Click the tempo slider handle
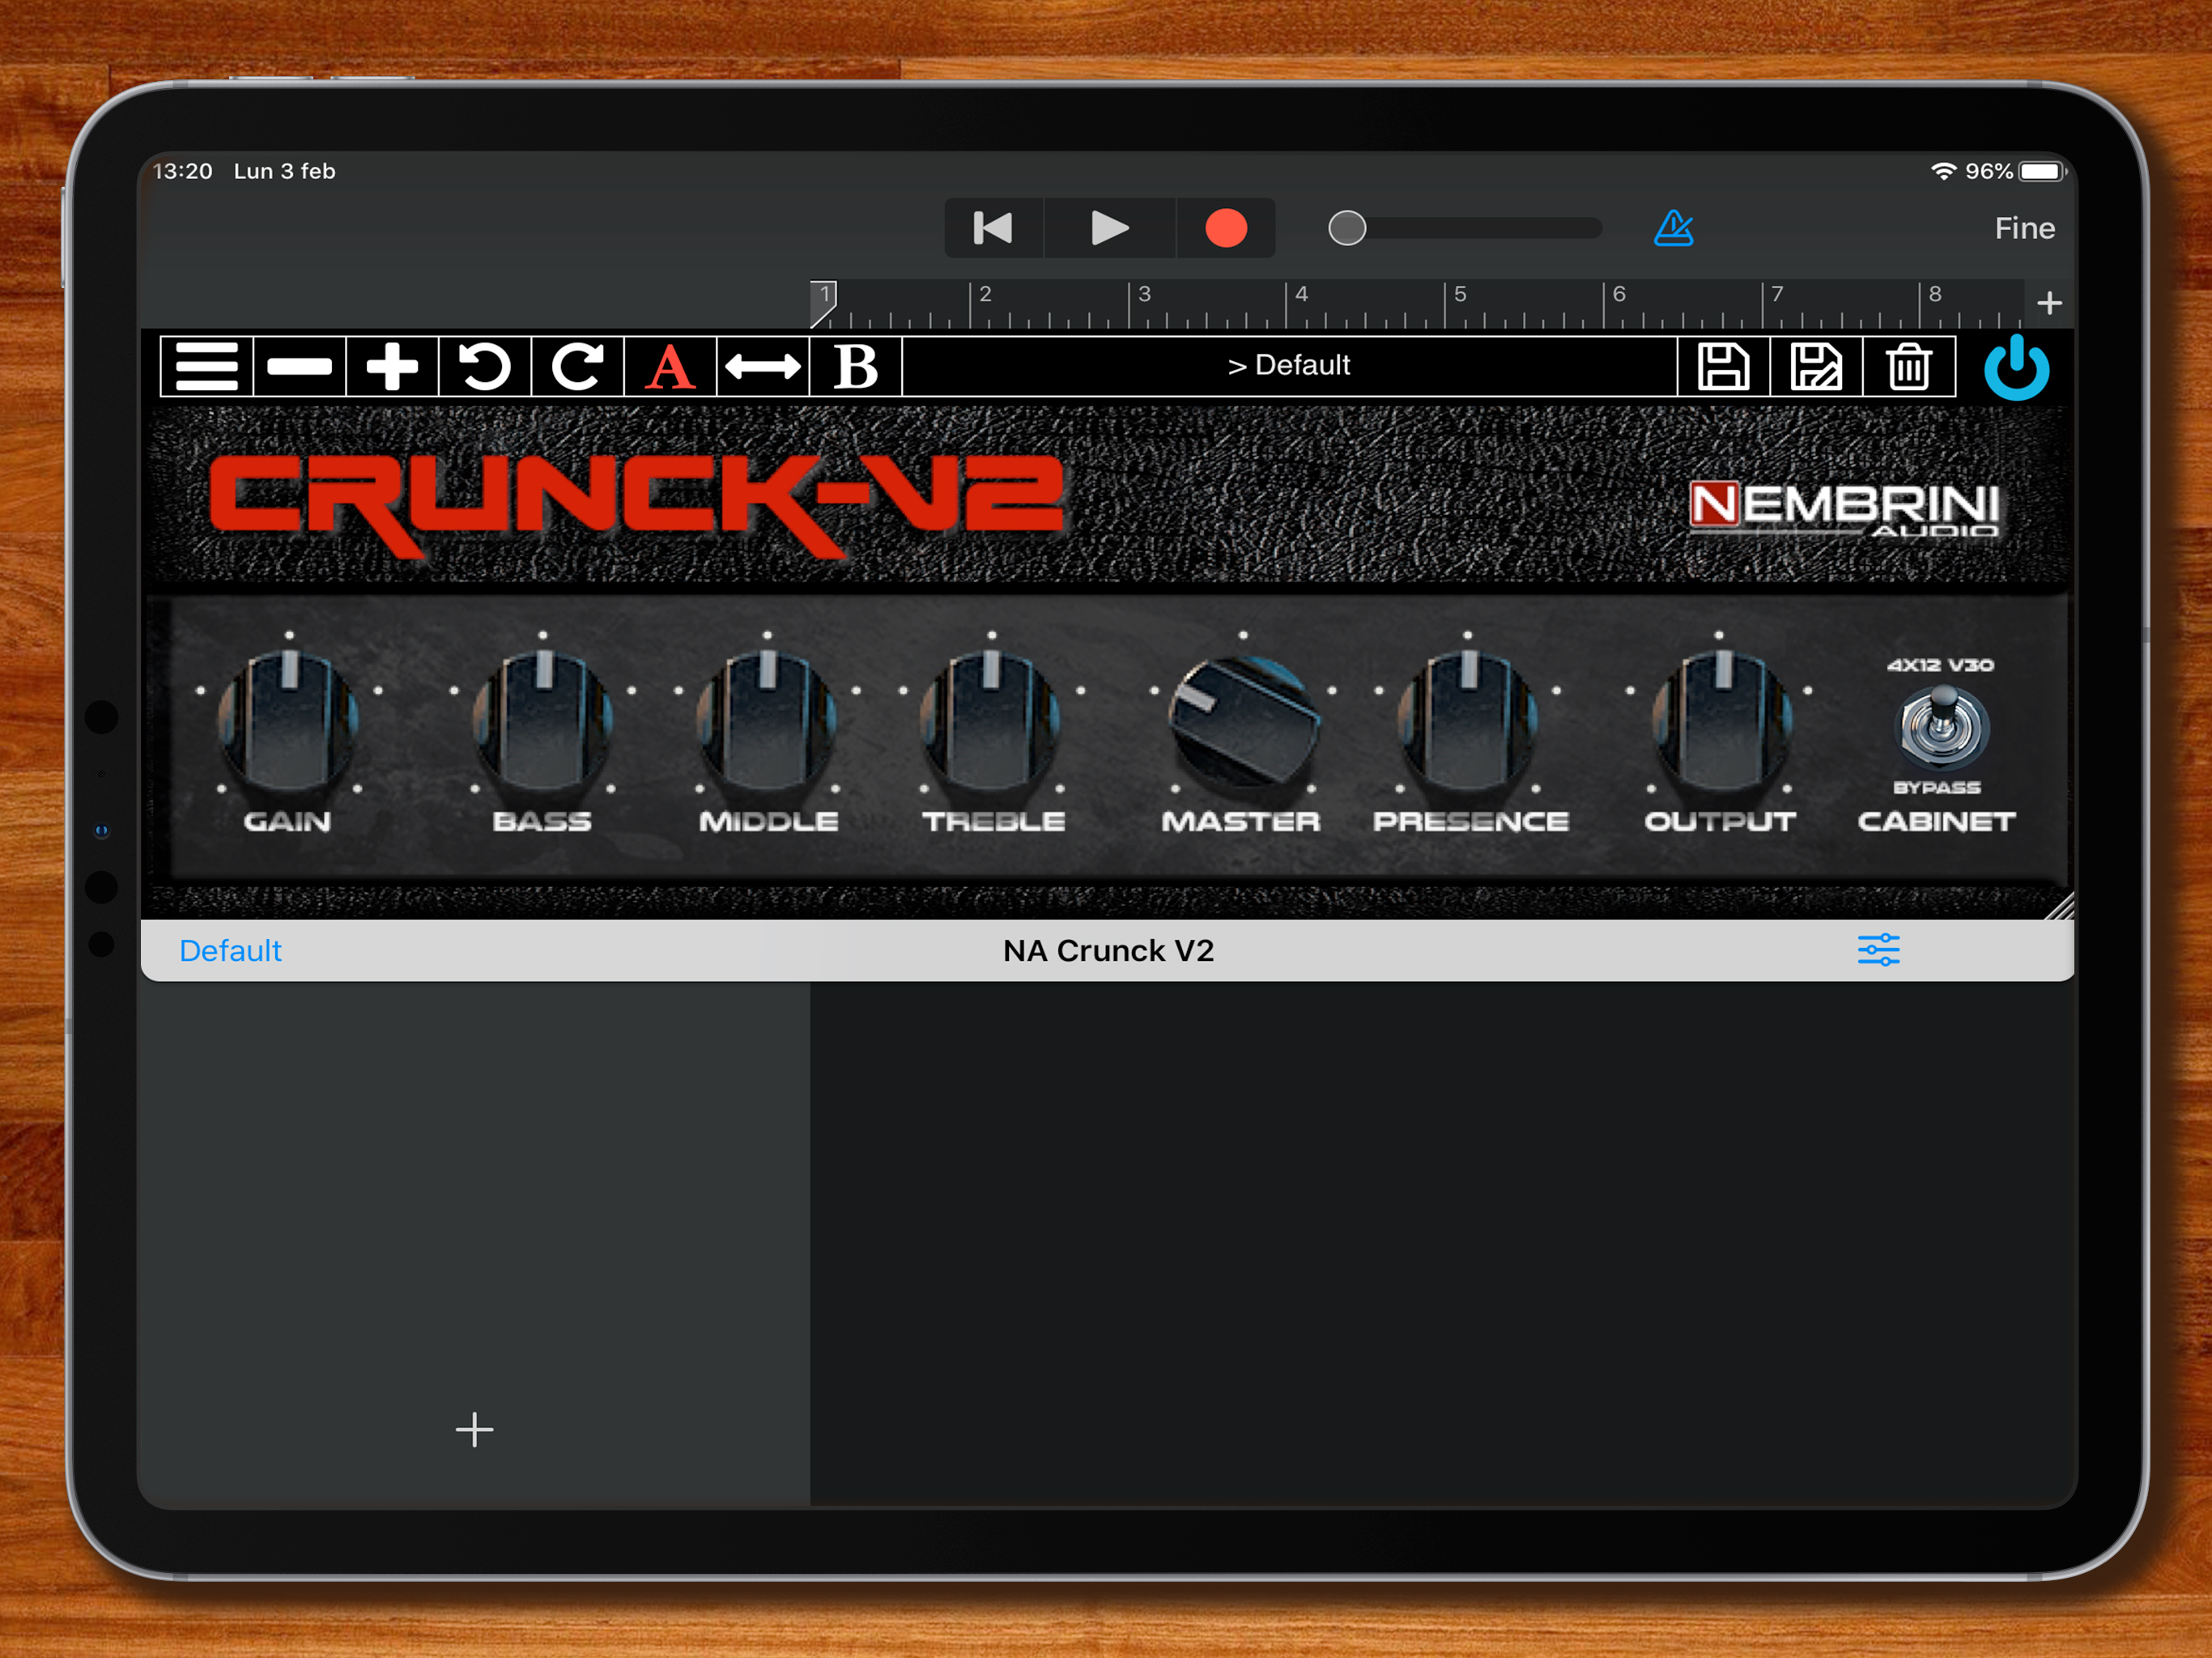The width and height of the screenshot is (2212, 1658). point(1347,228)
